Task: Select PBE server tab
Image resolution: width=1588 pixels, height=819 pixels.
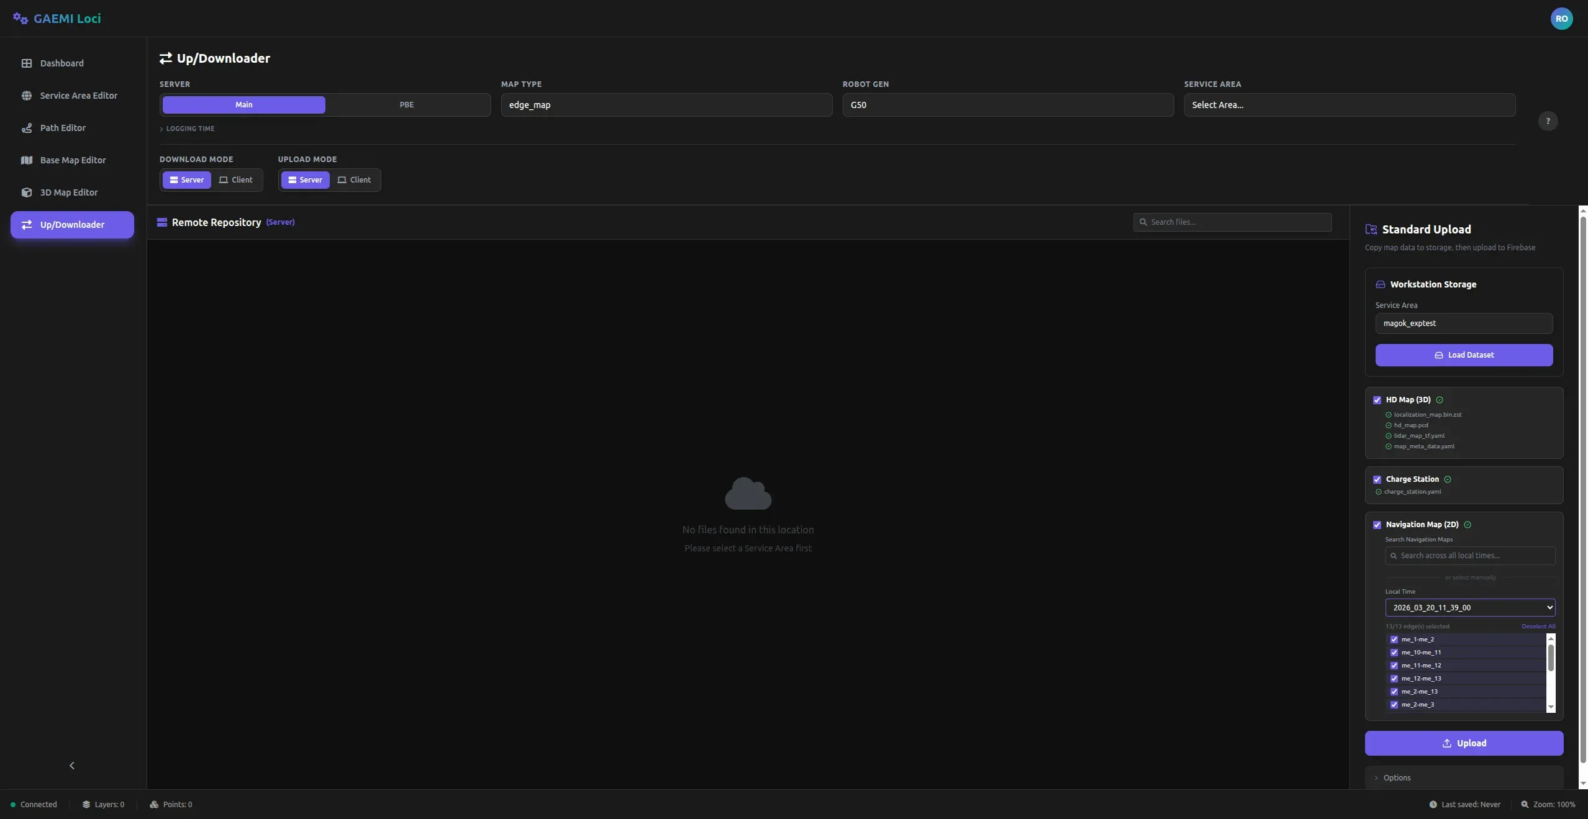Action: 406,104
